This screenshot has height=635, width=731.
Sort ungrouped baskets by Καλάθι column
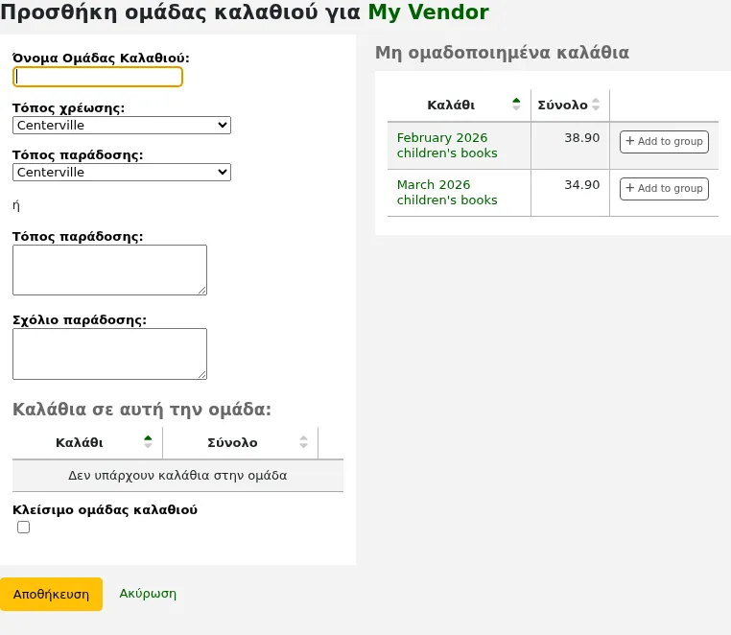459,105
